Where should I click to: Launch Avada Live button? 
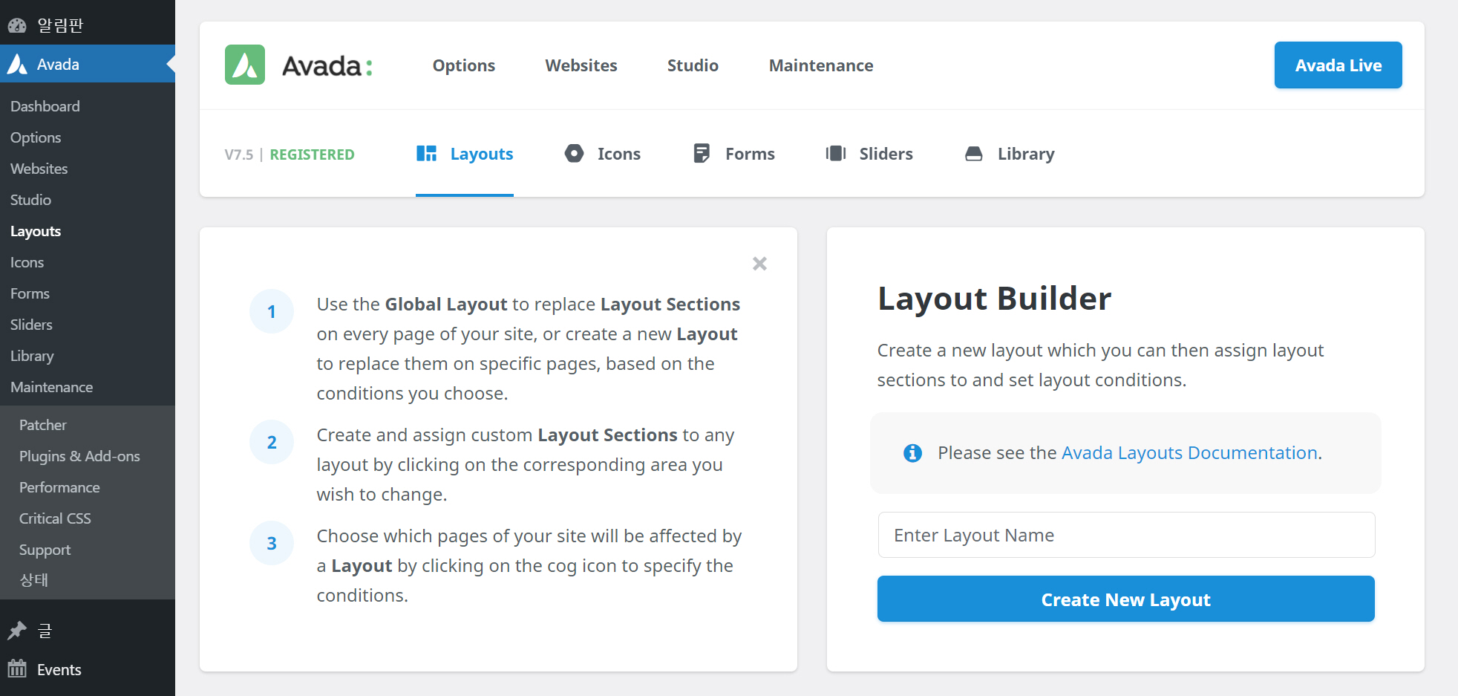point(1338,65)
